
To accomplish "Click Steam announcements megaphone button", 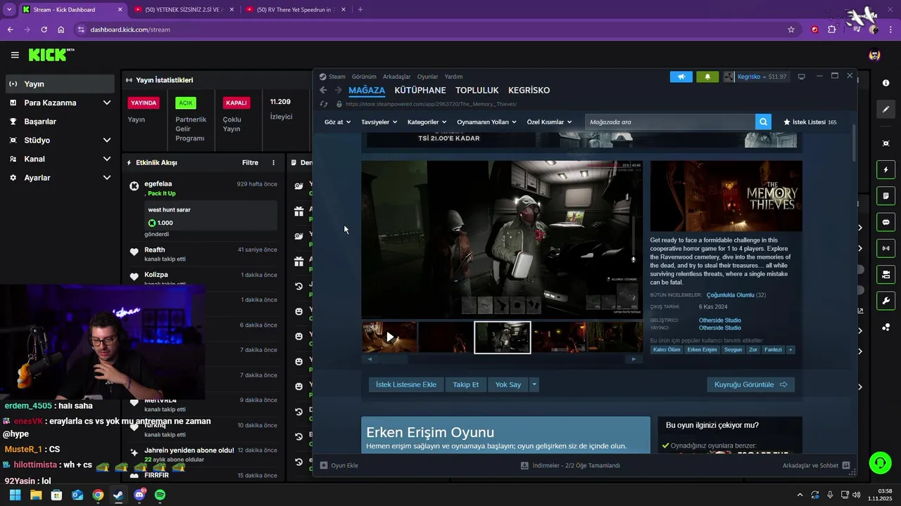I will (681, 77).
